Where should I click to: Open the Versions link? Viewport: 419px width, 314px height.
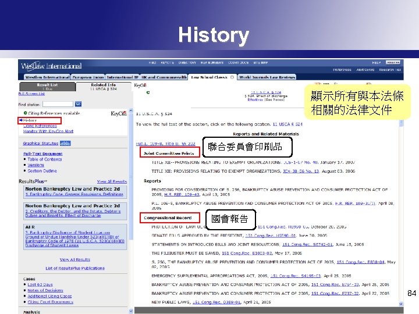click(36, 165)
